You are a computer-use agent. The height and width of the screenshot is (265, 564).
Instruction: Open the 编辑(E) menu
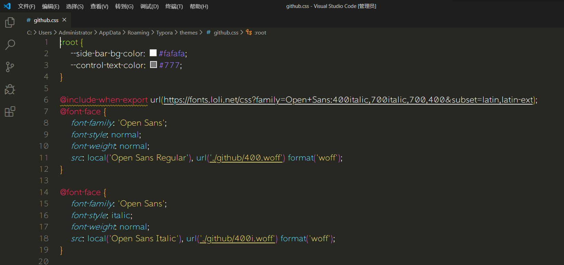tap(51, 6)
